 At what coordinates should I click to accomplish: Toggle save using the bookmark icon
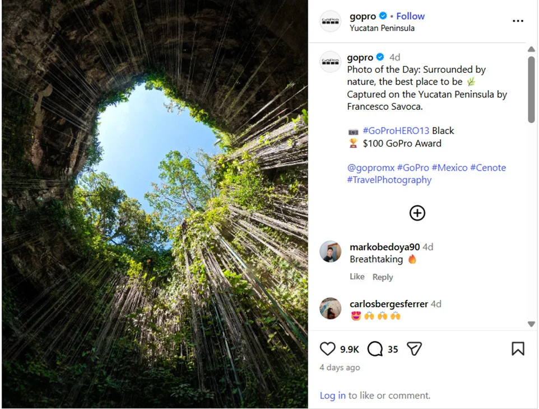(x=517, y=348)
